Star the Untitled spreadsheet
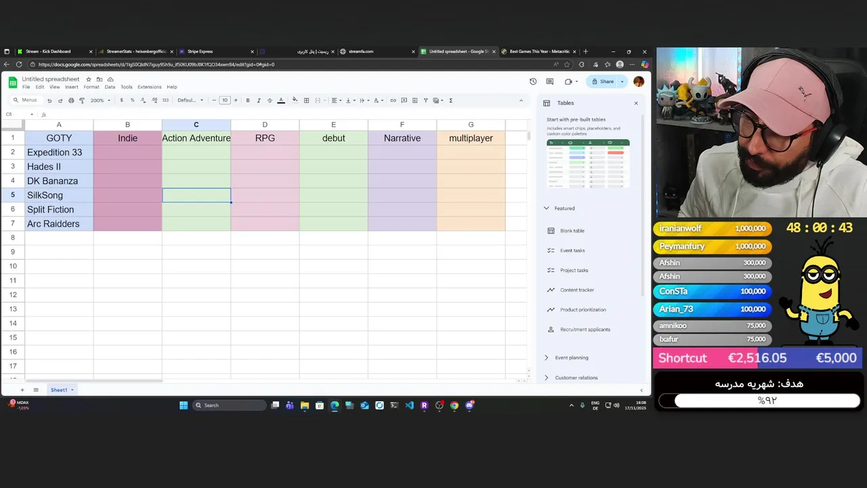This screenshot has height=488, width=867. click(x=89, y=79)
